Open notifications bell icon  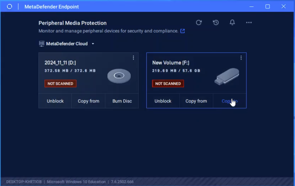pos(232,22)
